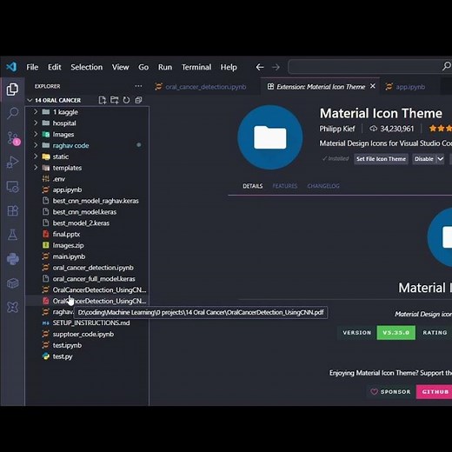The image size is (452, 452).
Task: Open app.ipynb in the file tree
Action: 87,189
